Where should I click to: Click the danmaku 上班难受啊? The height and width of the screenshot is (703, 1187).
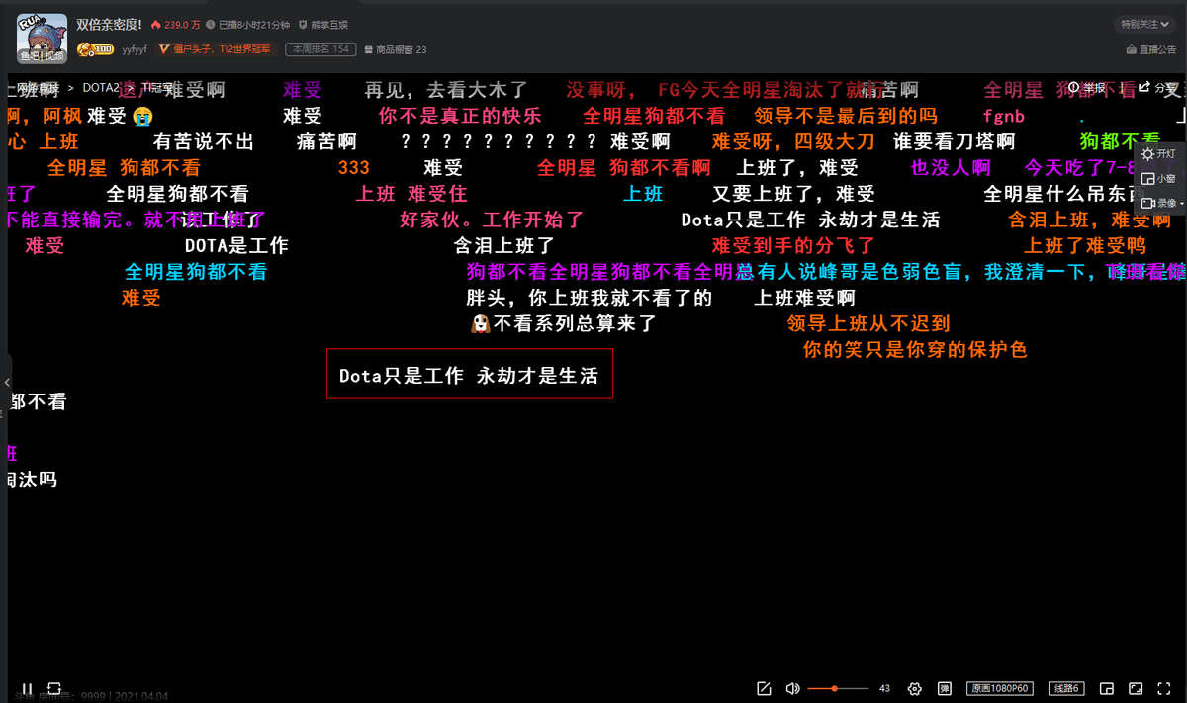804,298
